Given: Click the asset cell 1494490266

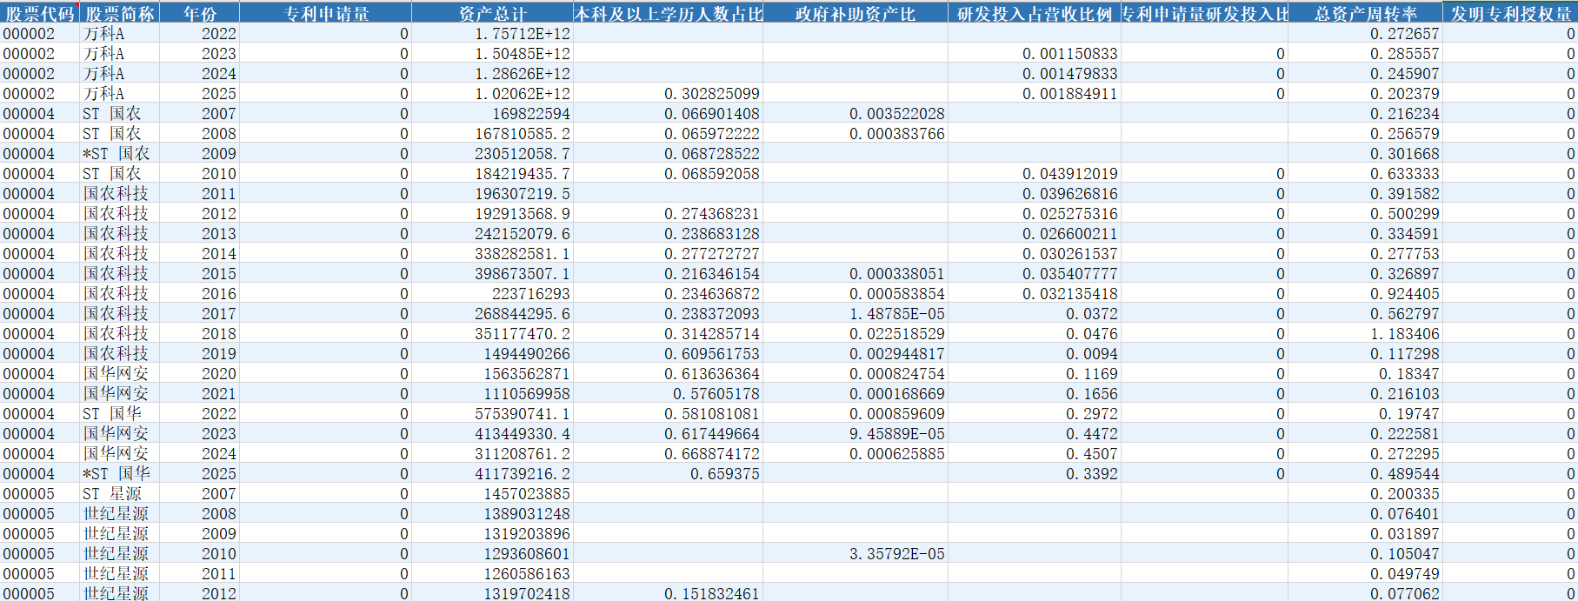Looking at the screenshot, I should [492, 353].
